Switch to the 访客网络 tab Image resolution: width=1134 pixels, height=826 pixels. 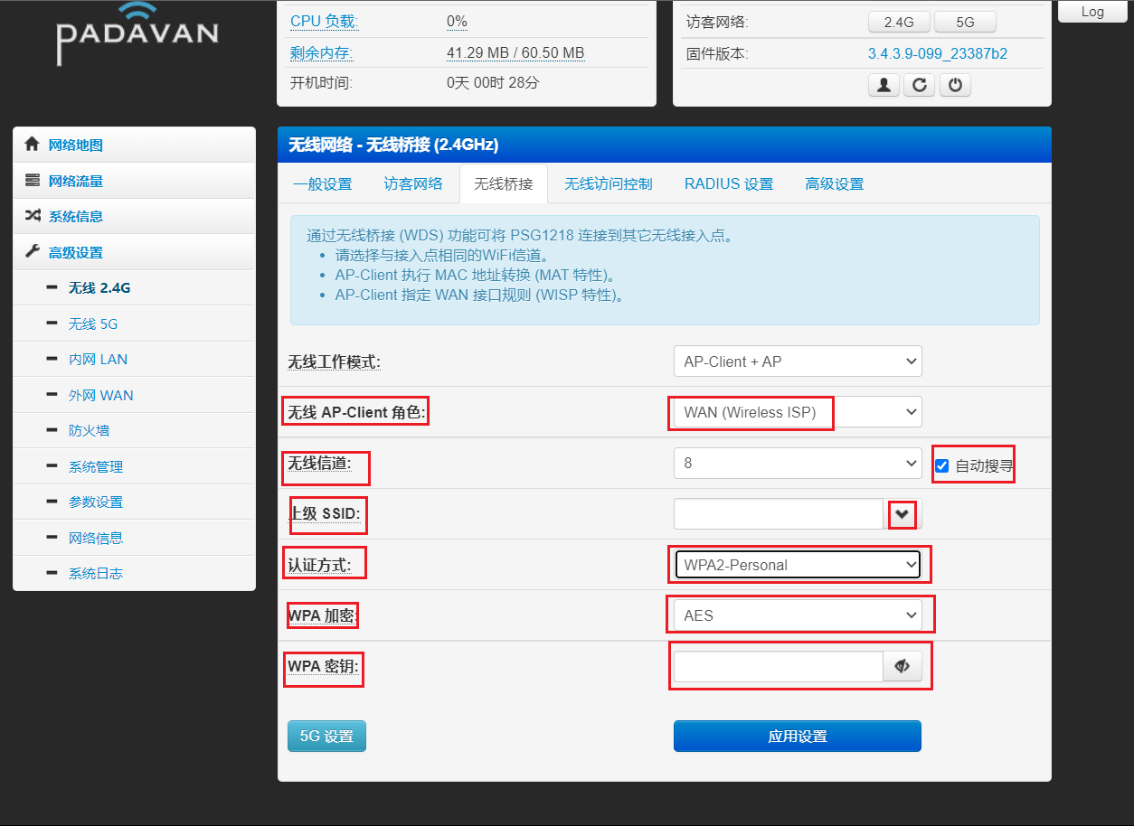[413, 183]
